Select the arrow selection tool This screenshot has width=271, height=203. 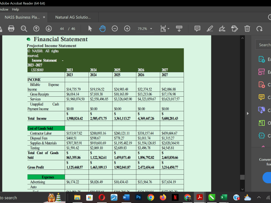click(90, 29)
